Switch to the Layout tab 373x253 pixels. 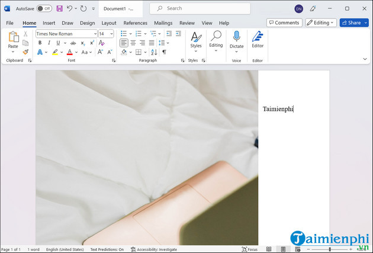click(x=109, y=23)
